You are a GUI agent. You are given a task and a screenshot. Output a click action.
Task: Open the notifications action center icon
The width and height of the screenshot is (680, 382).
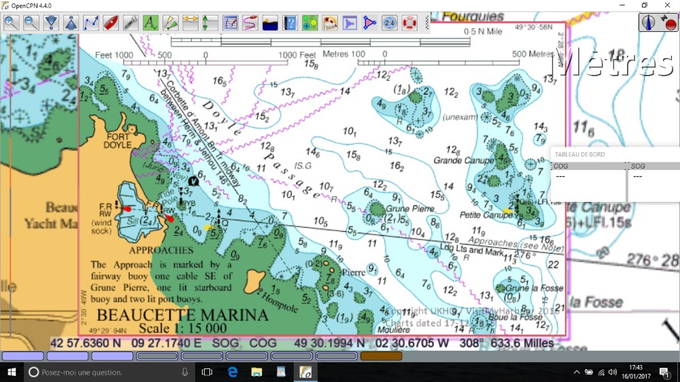[664, 372]
